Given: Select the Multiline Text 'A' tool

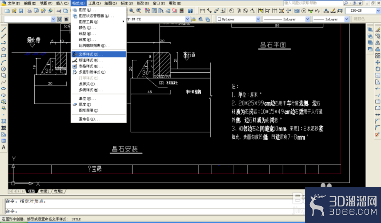Looking at the screenshot, I should (4, 147).
